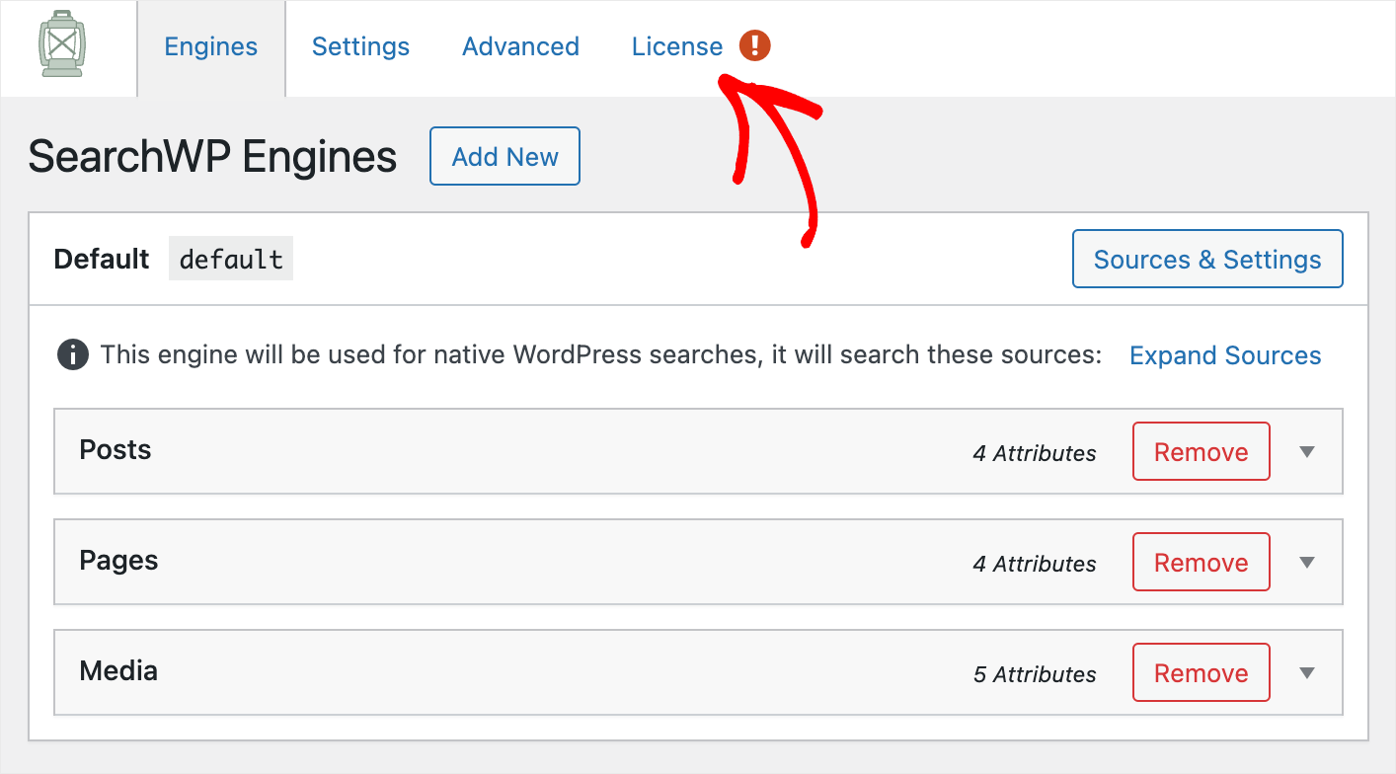The image size is (1396, 774).
Task: Go to the License tab
Action: tap(677, 46)
